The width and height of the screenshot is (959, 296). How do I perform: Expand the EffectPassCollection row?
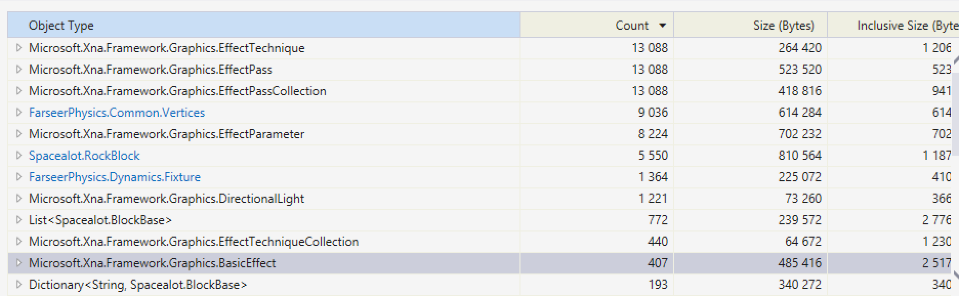[19, 91]
